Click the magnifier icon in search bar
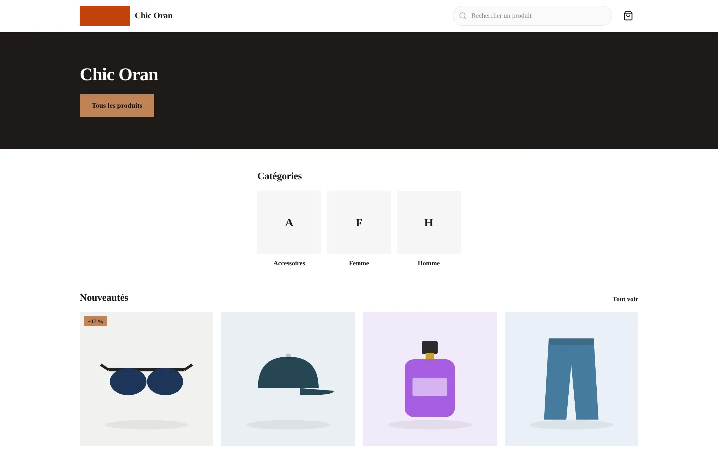 [x=463, y=16]
